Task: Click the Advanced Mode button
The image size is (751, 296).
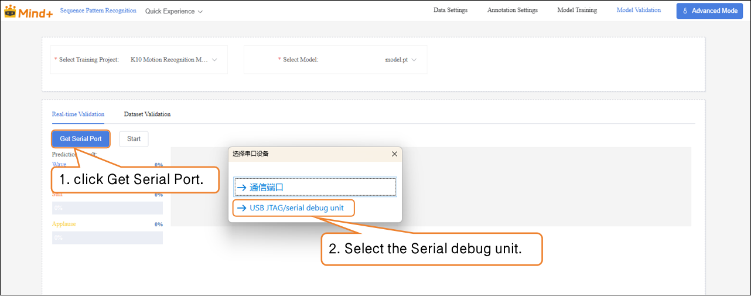Action: [x=709, y=11]
